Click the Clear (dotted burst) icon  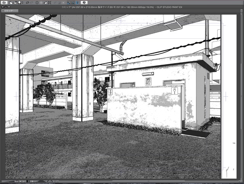pyautogui.click(x=37, y=3)
